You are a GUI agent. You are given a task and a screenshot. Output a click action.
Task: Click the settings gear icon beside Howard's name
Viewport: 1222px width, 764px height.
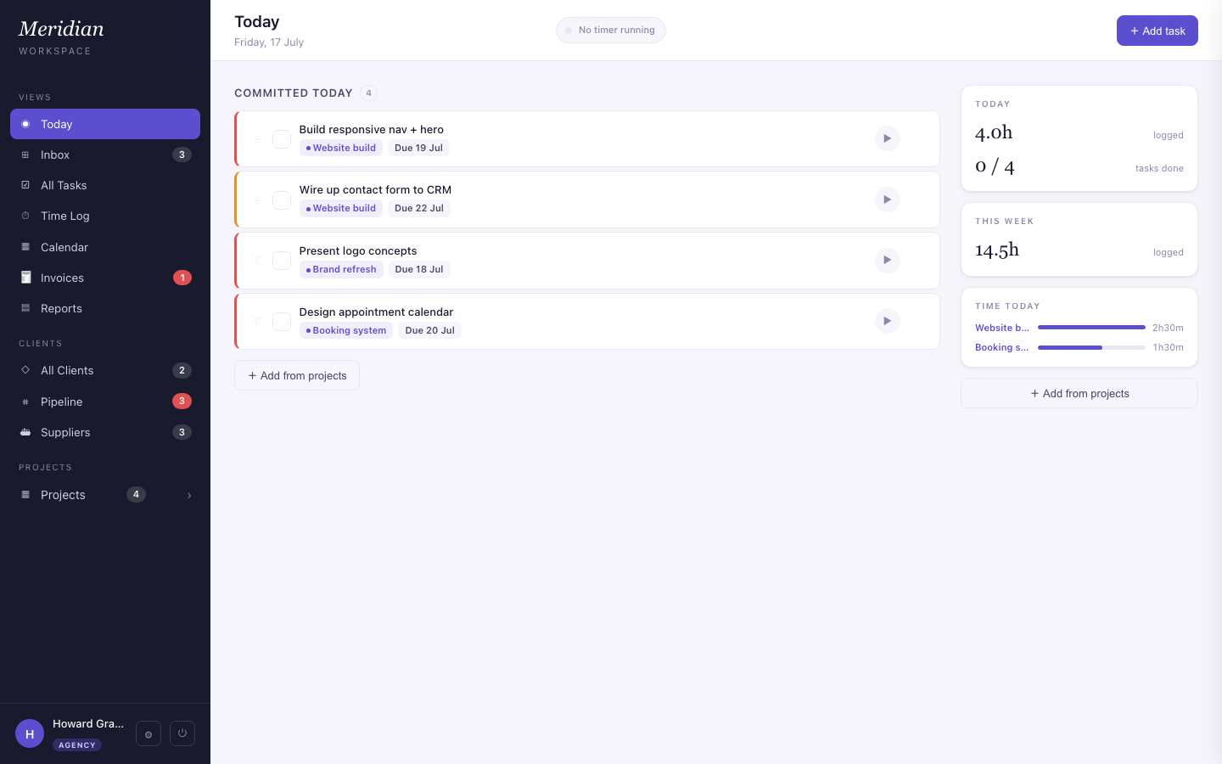[x=149, y=734]
